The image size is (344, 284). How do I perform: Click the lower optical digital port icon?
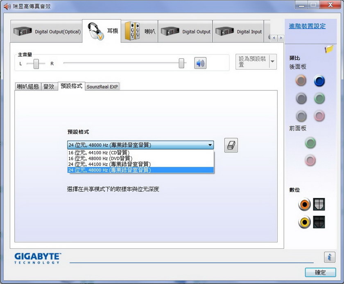pyautogui.click(x=319, y=222)
